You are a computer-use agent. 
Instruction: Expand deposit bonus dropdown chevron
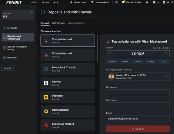pyautogui.click(x=166, y=76)
